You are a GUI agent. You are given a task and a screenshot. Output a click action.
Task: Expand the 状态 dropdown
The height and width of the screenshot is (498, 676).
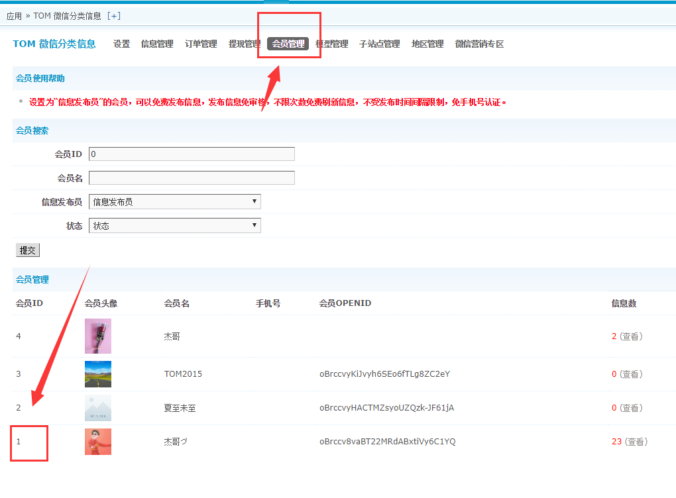click(x=175, y=226)
